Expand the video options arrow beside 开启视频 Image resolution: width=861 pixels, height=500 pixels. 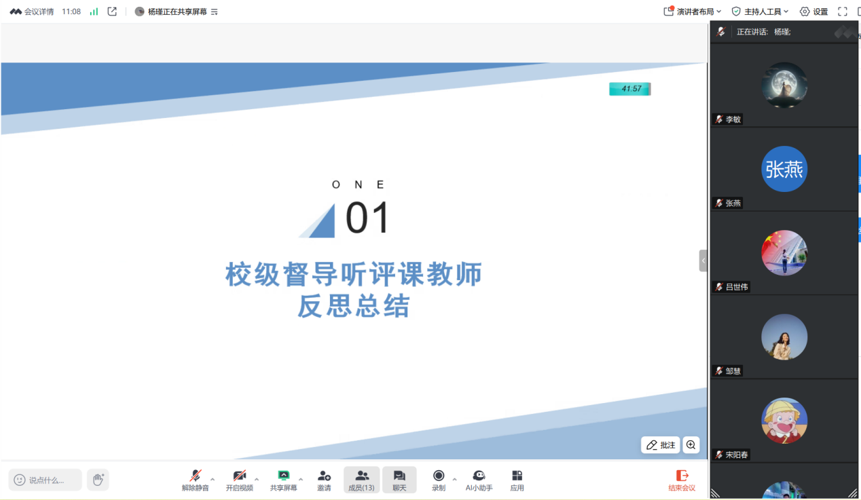point(257,480)
